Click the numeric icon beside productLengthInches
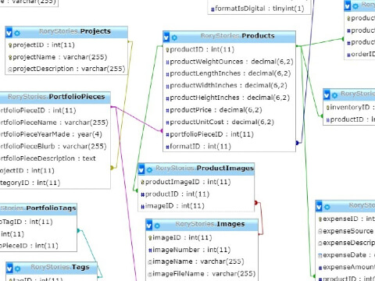Screen dimensions: 375x281 (168, 74)
